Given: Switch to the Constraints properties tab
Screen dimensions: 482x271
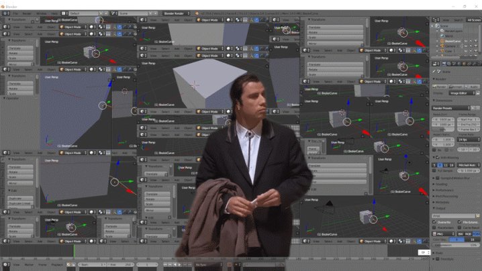Looking at the screenshot, I should (x=469, y=64).
